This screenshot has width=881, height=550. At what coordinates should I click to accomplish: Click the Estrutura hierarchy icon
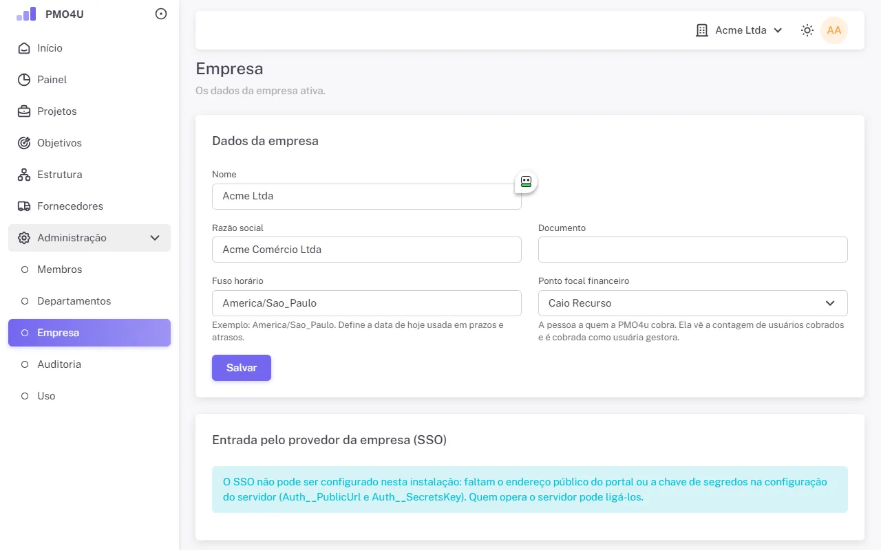point(24,175)
